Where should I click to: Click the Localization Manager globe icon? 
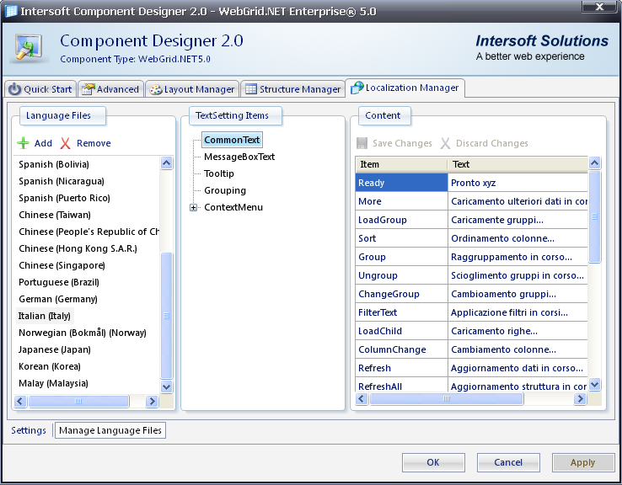click(357, 88)
